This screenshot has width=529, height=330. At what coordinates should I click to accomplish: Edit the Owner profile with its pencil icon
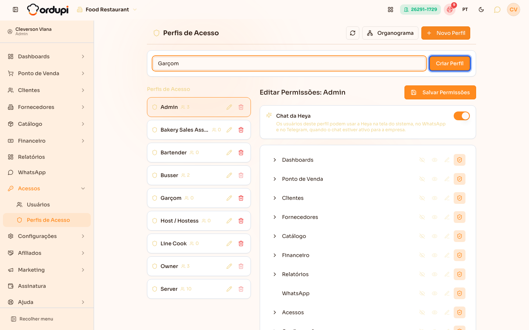(x=229, y=266)
